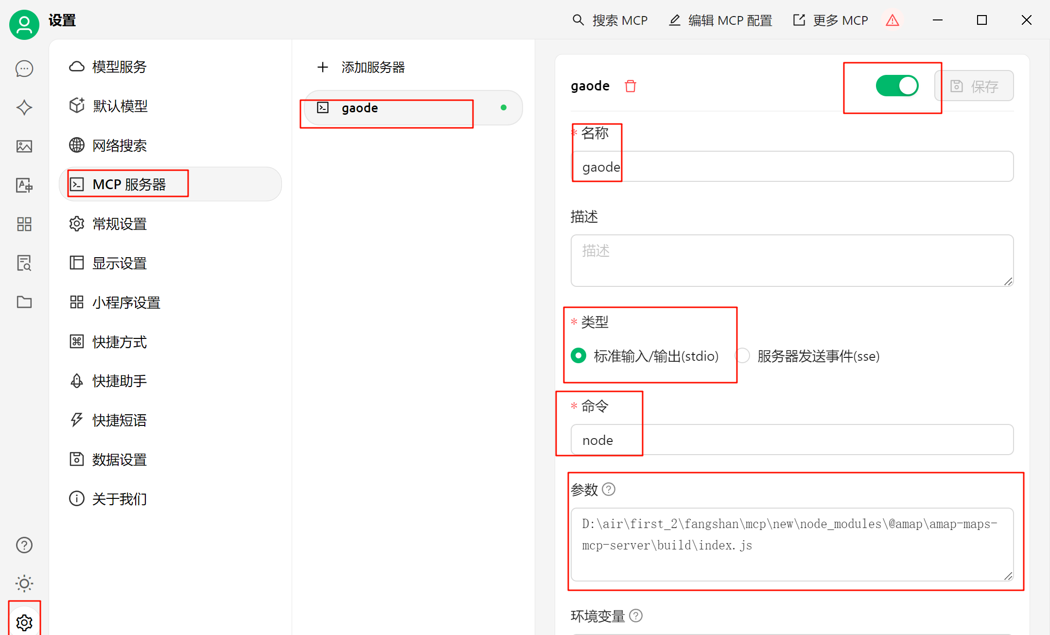
Task: Open the translate sidebar icon
Action: click(24, 185)
